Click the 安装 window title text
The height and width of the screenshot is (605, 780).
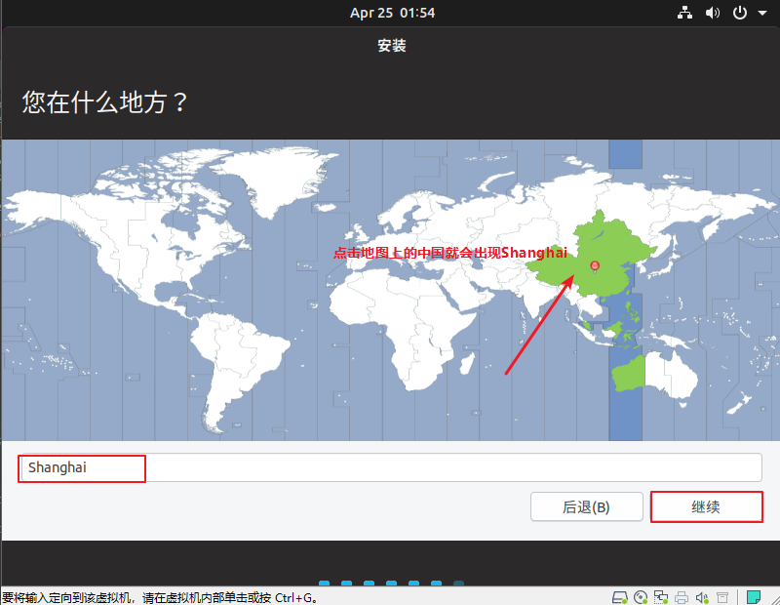coord(392,46)
